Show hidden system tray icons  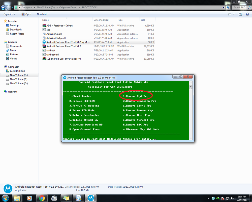point(208,198)
